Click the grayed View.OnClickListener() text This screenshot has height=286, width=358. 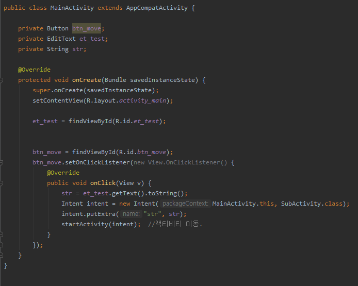pyautogui.click(x=187, y=163)
